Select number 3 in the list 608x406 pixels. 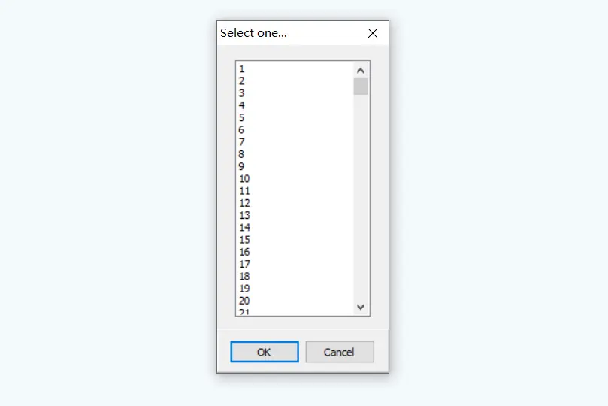pos(242,93)
